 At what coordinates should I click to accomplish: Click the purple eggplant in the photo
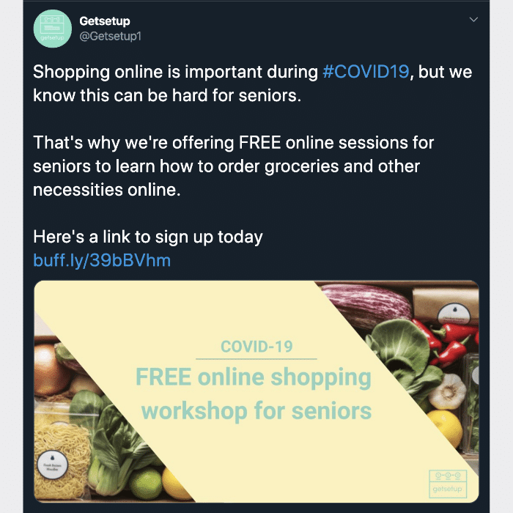(365, 304)
